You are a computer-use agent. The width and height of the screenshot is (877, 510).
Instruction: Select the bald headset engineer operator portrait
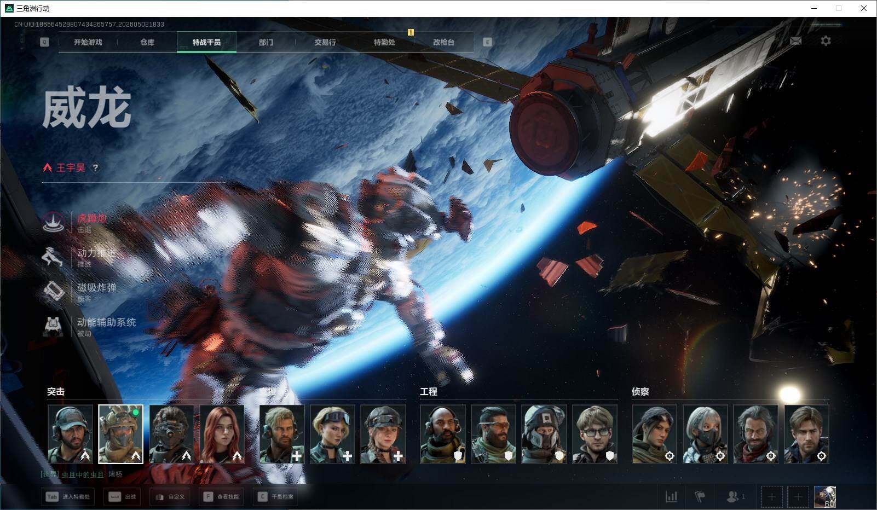click(x=443, y=434)
